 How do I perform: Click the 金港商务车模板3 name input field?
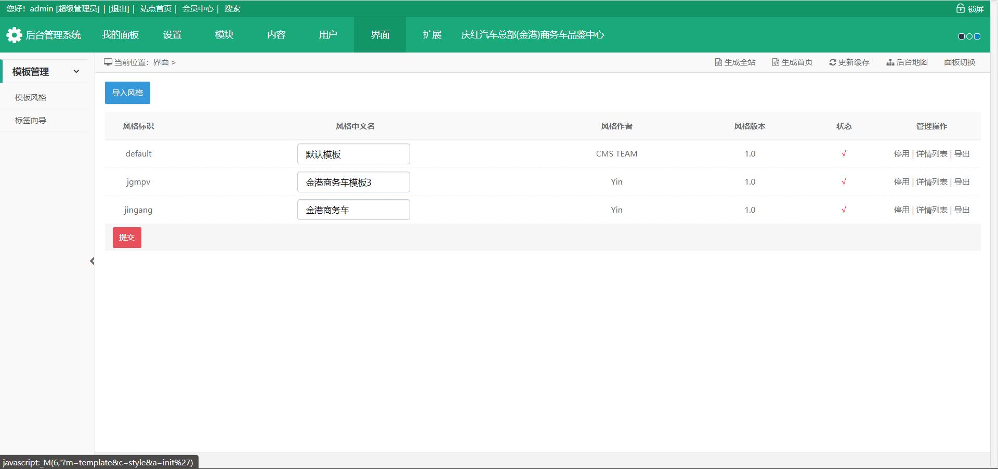tap(353, 182)
